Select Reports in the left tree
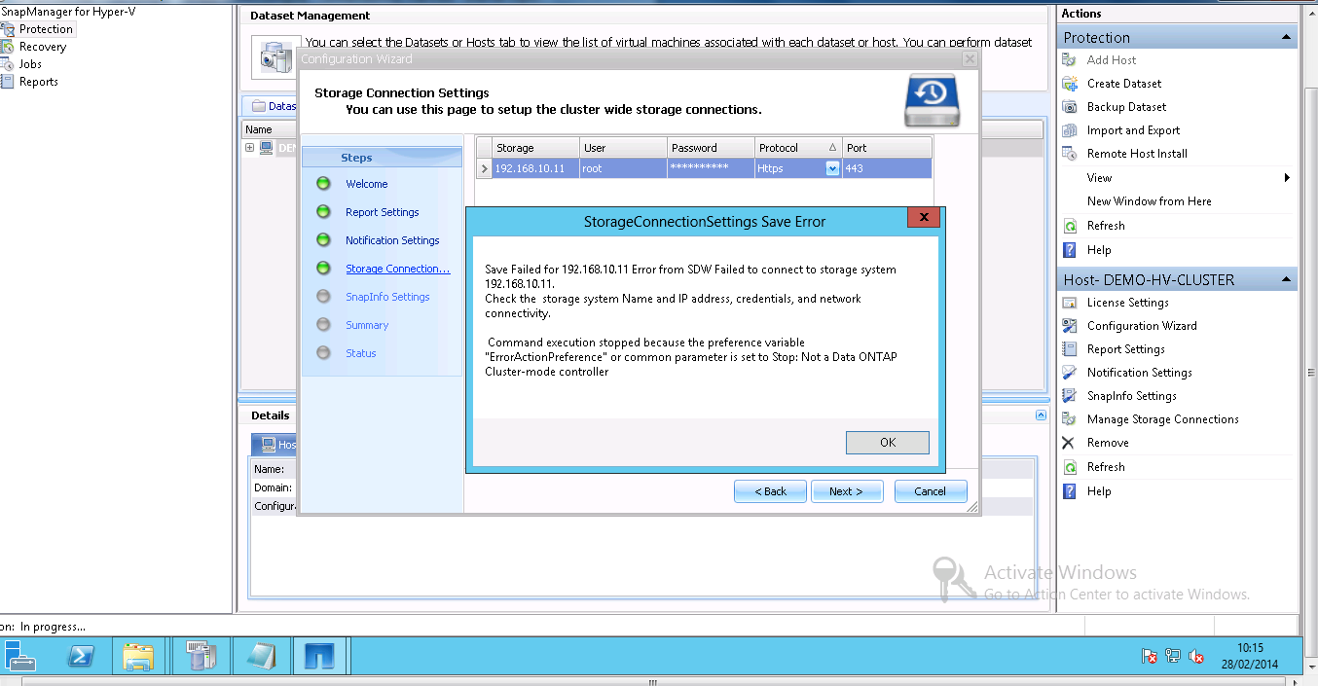This screenshot has width=1318, height=686. point(39,82)
